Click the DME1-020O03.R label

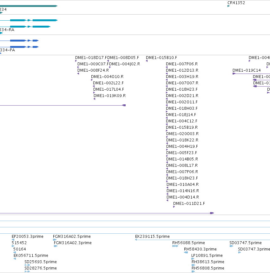(x=182, y=134)
